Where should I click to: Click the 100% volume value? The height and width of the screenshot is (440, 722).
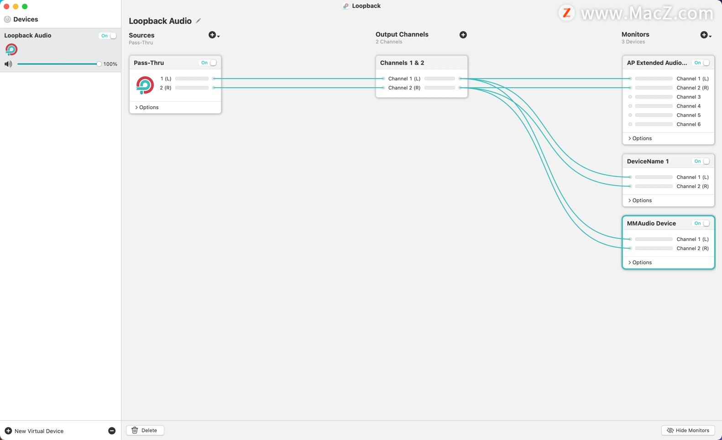tap(110, 64)
